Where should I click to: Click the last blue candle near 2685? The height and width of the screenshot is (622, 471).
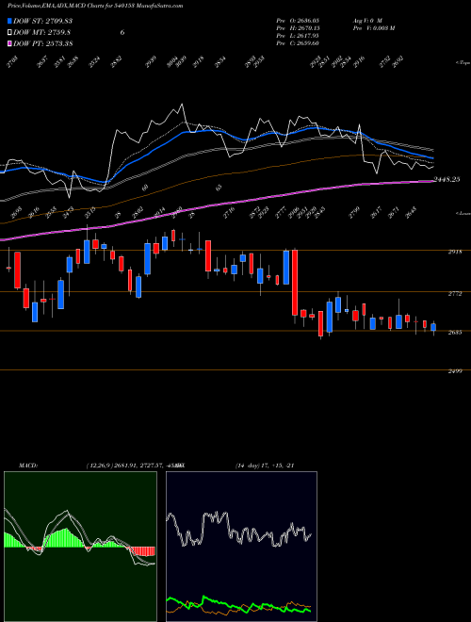[433, 327]
